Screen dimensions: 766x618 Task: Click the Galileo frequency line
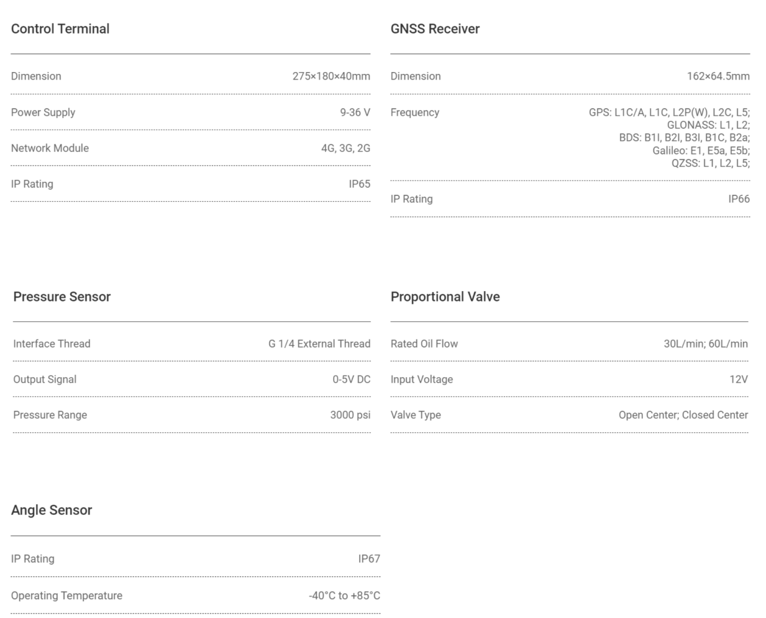[701, 151]
